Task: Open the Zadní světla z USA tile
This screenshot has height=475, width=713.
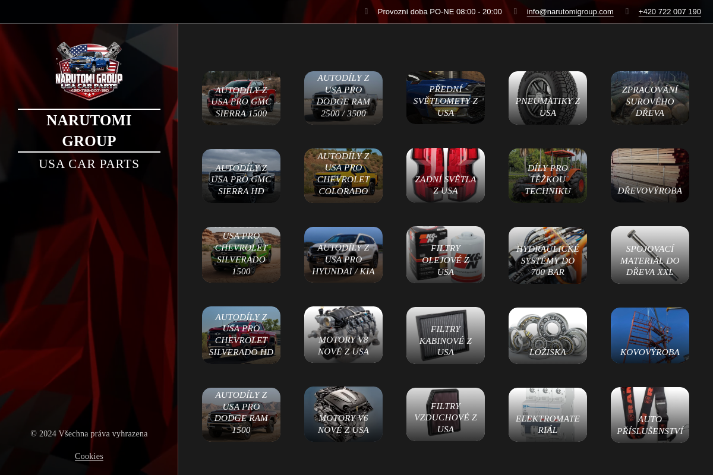Action: [x=446, y=176]
